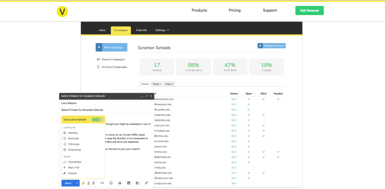Image resolution: width=385 pixels, height=189 pixels.
Task: Send the email with the Send button
Action: 68,183
